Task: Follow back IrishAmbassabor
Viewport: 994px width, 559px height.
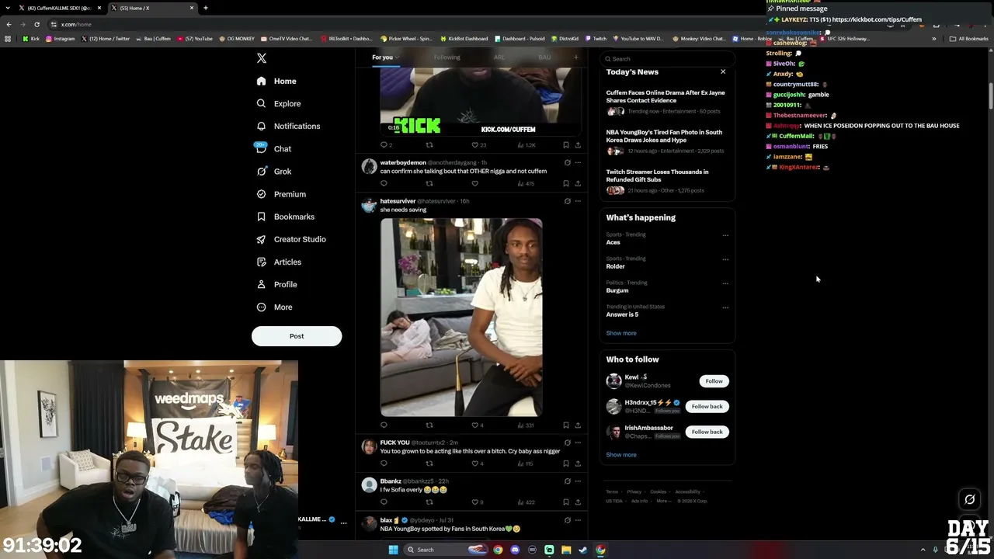Action: (x=707, y=432)
